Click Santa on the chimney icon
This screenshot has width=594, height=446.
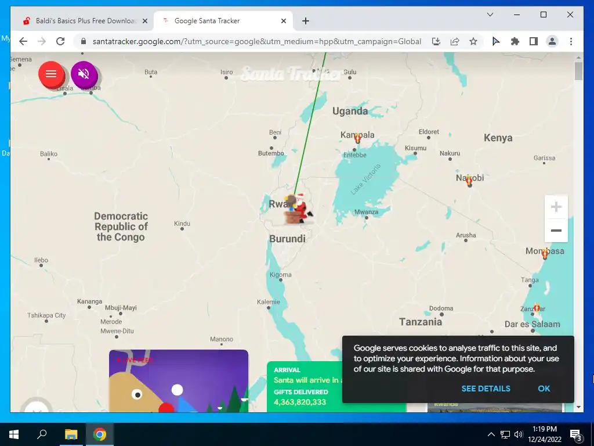click(299, 208)
